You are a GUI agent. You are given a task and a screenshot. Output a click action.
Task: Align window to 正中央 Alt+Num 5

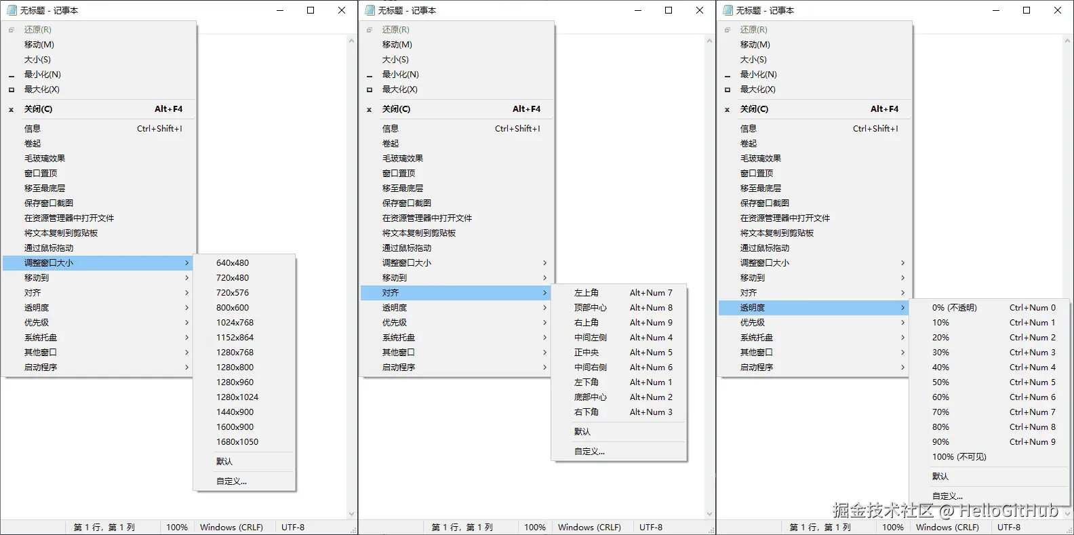620,353
